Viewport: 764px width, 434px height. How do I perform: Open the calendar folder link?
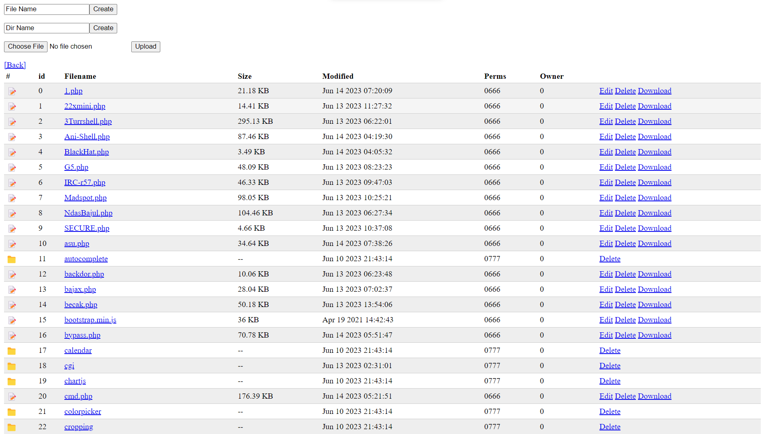[78, 350]
